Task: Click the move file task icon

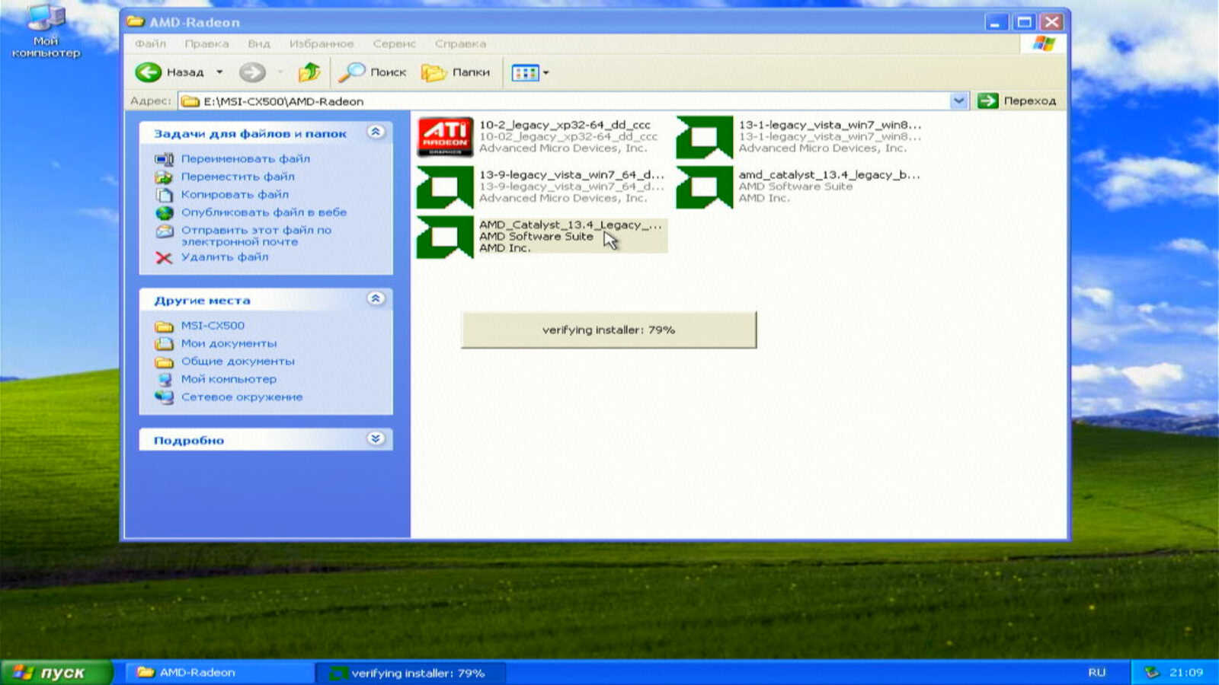Action: 164,177
